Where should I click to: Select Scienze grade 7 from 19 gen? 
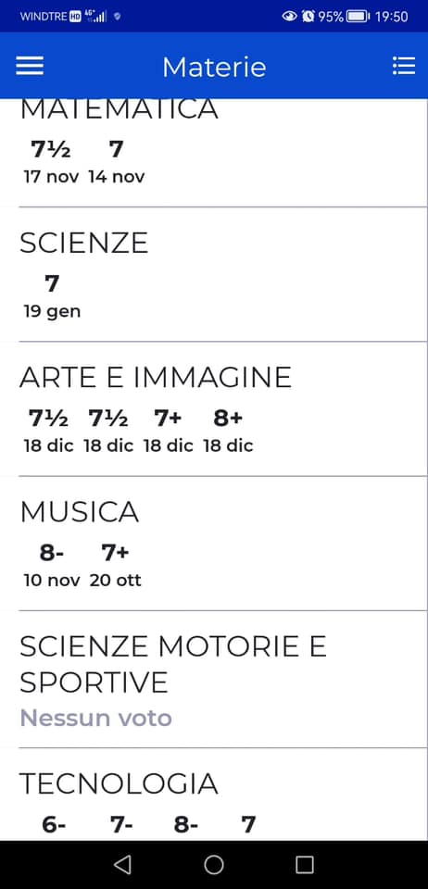point(52,296)
